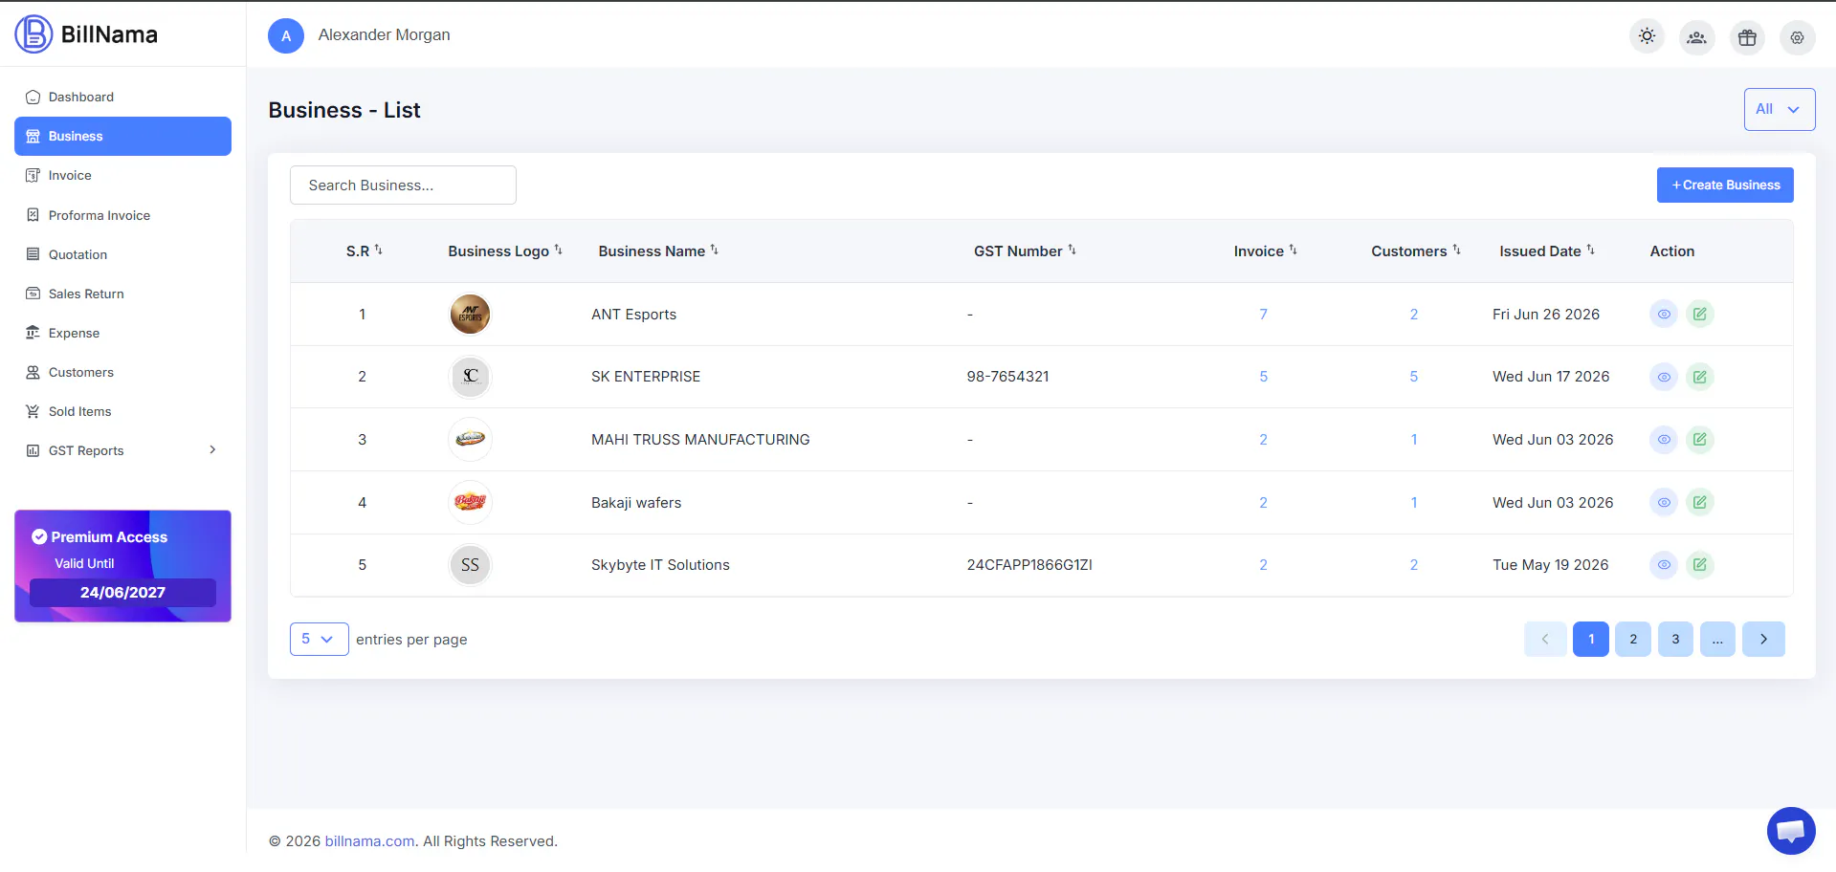Viewport: 1836px width, 872px height.
Task: Go to page 3
Action: (x=1675, y=639)
